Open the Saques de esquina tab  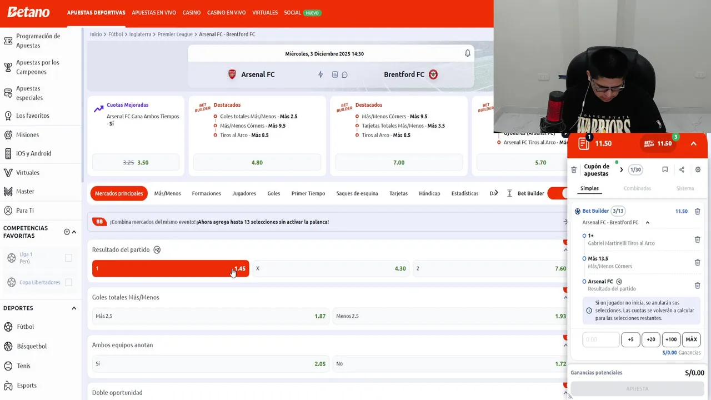click(357, 193)
